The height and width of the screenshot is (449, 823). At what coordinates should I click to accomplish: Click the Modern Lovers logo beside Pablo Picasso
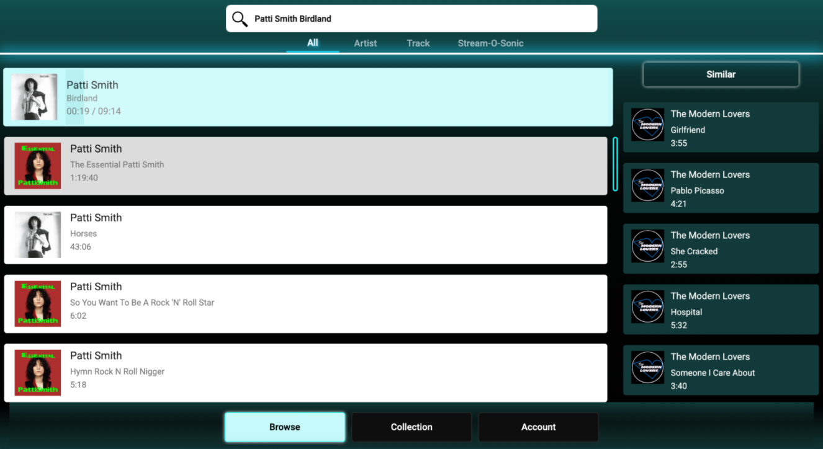[647, 185]
